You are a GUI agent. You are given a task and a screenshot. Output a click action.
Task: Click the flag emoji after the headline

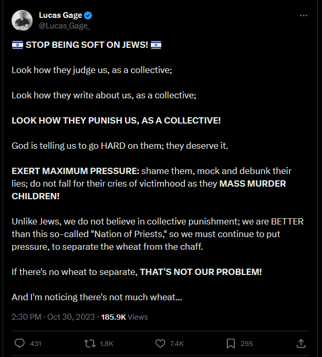click(x=156, y=45)
